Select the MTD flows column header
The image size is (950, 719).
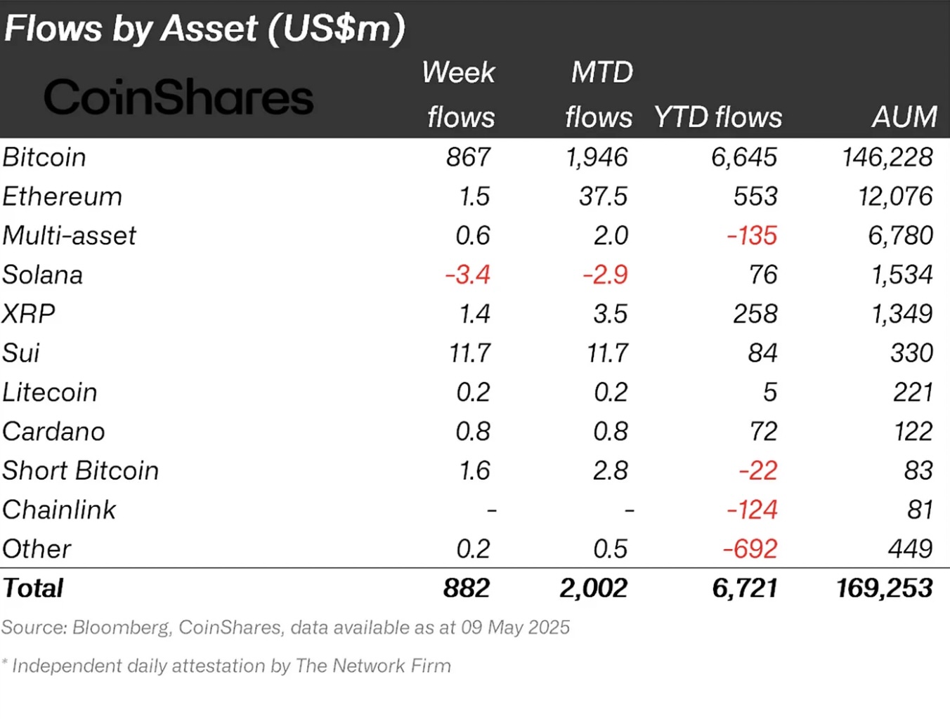tap(599, 95)
